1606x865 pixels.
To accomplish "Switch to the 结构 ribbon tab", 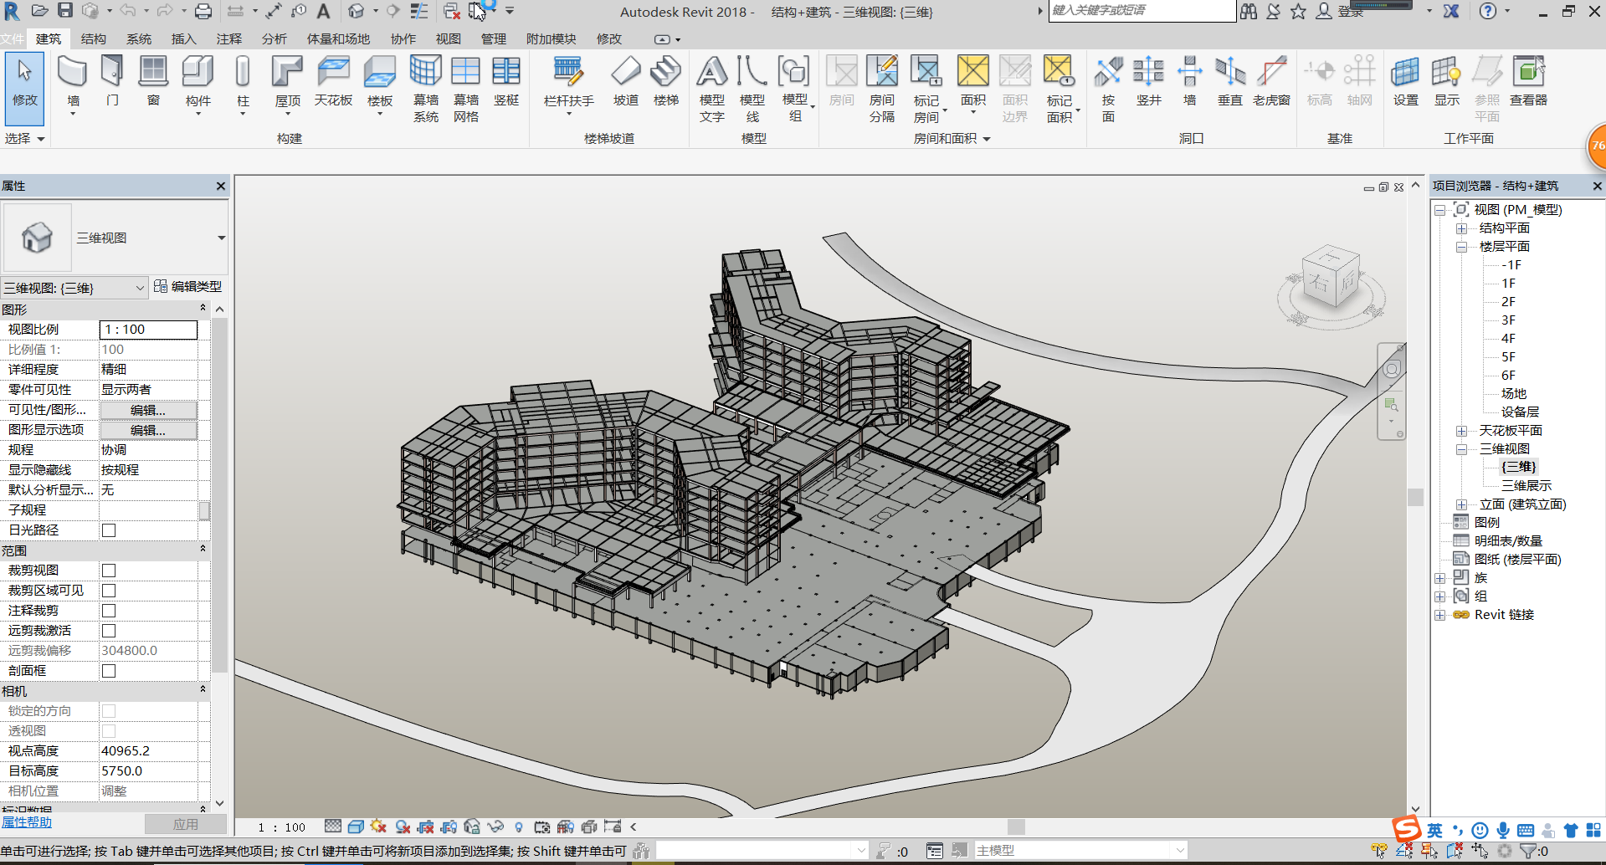I will (94, 39).
